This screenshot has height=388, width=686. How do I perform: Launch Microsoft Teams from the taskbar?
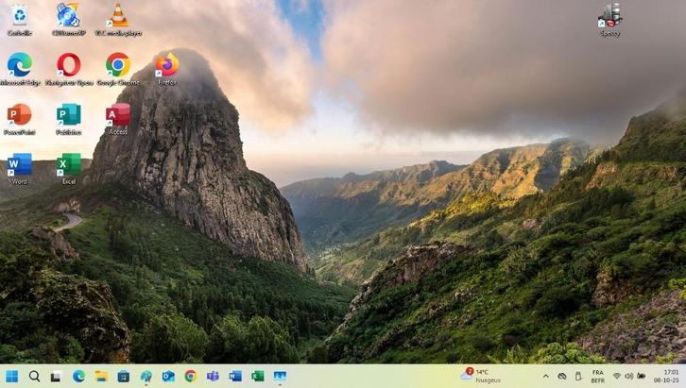tap(213, 376)
